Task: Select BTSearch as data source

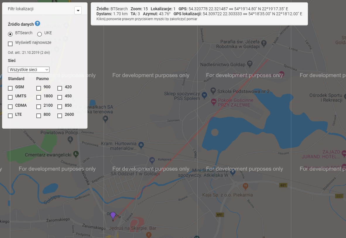Action: tap(10, 34)
